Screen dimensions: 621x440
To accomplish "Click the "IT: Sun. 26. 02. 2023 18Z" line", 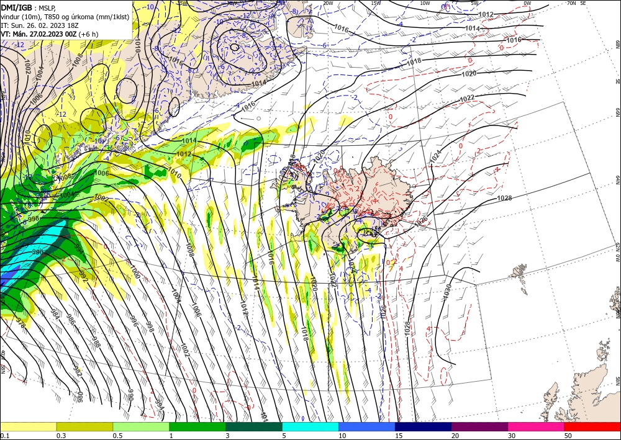I will 40,25.
